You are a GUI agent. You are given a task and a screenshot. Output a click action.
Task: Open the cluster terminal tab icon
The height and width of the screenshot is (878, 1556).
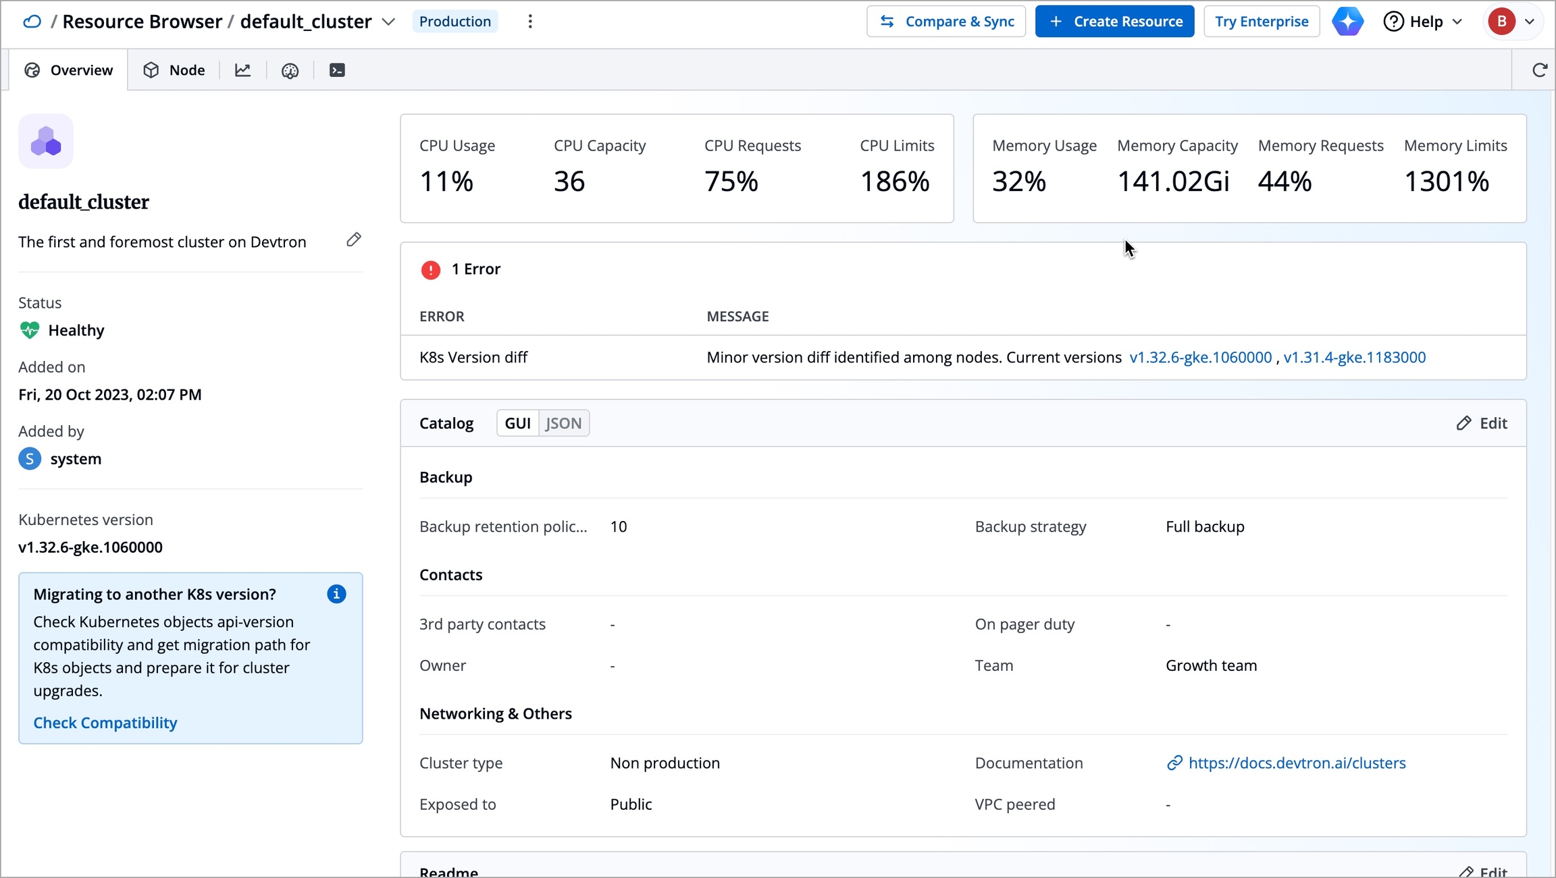337,70
